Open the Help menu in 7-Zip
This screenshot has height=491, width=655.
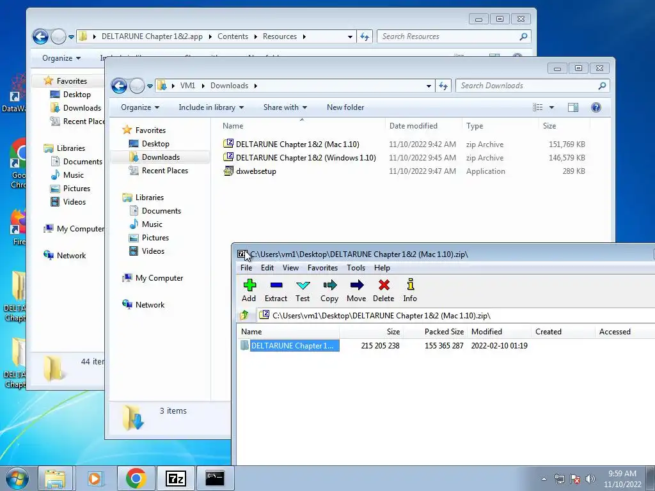click(x=382, y=268)
